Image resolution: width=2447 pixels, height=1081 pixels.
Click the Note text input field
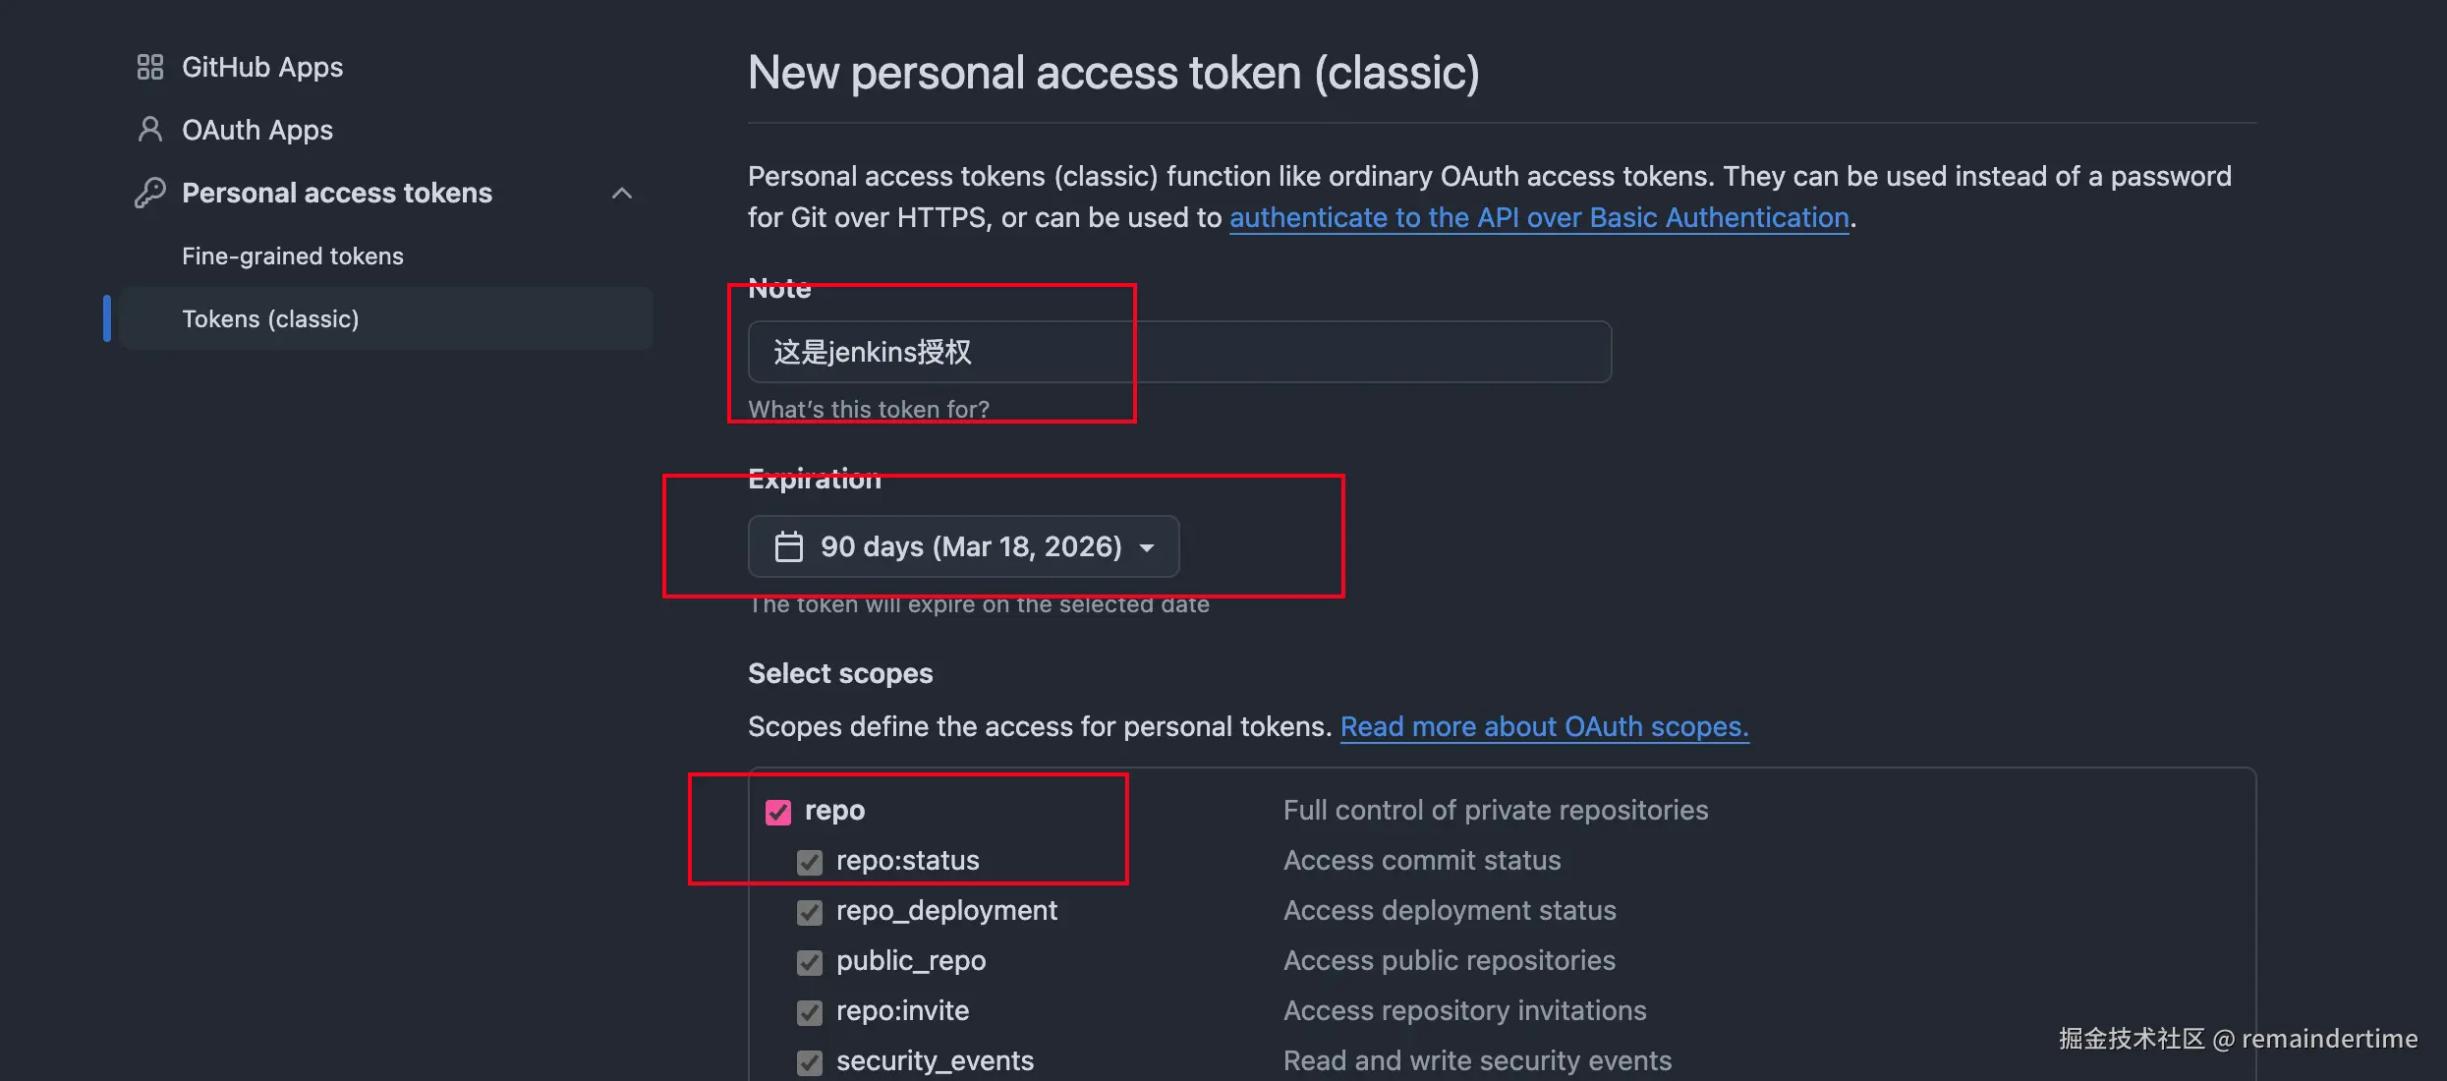click(x=1179, y=352)
